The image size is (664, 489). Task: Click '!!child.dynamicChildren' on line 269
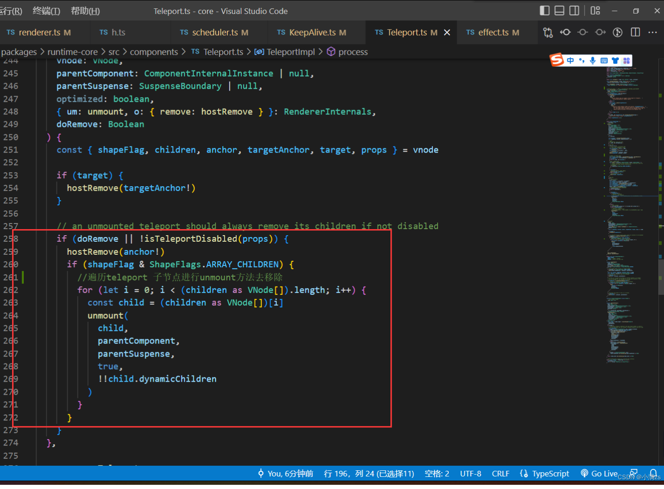pos(157,379)
